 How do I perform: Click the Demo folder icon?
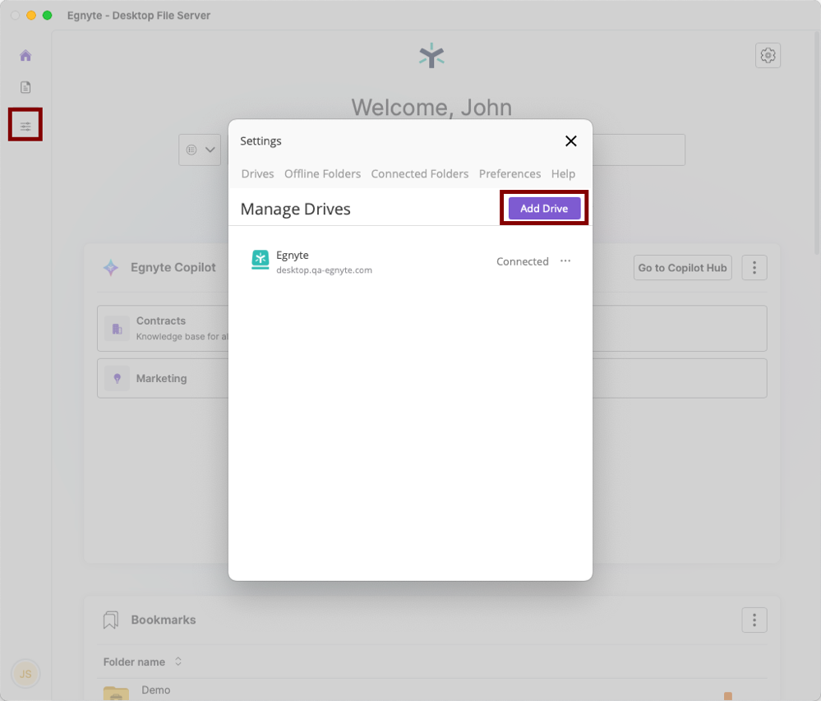116,693
